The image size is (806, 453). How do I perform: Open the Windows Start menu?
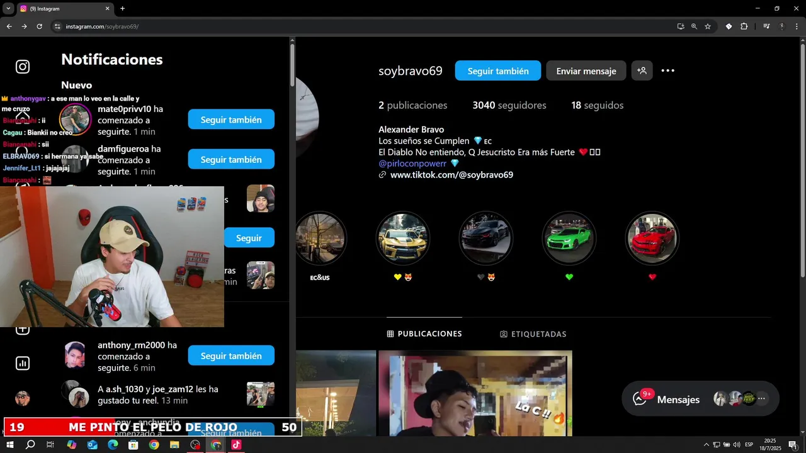(10, 445)
